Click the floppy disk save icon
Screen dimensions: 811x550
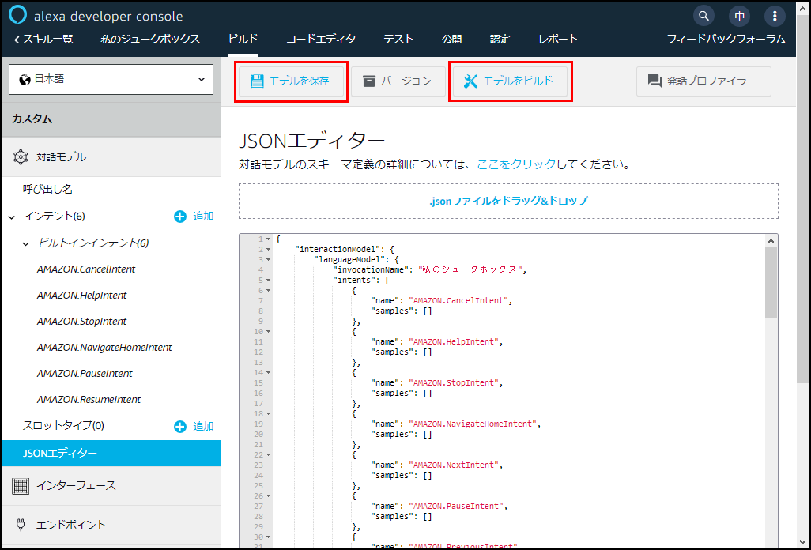pyautogui.click(x=257, y=81)
